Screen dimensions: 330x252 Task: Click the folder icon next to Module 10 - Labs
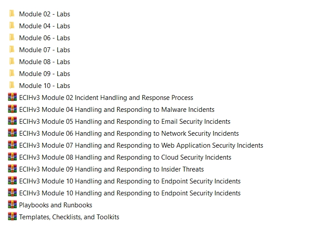[12, 85]
